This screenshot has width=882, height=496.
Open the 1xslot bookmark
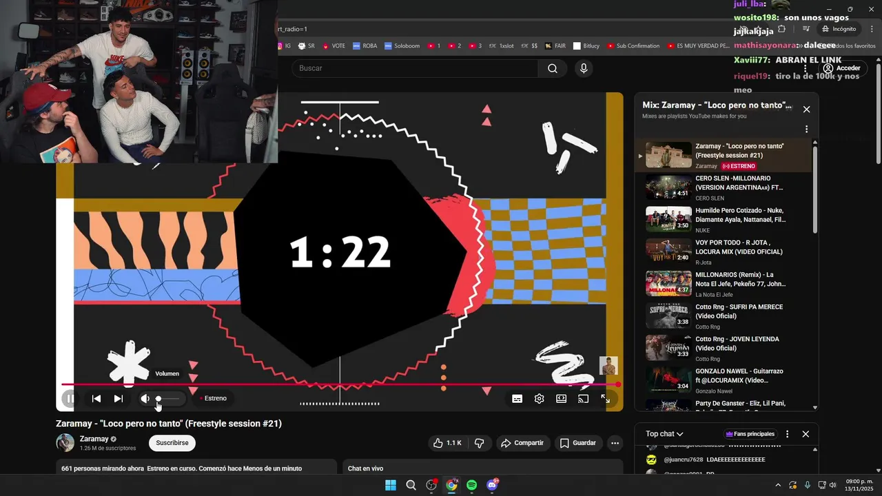click(501, 46)
